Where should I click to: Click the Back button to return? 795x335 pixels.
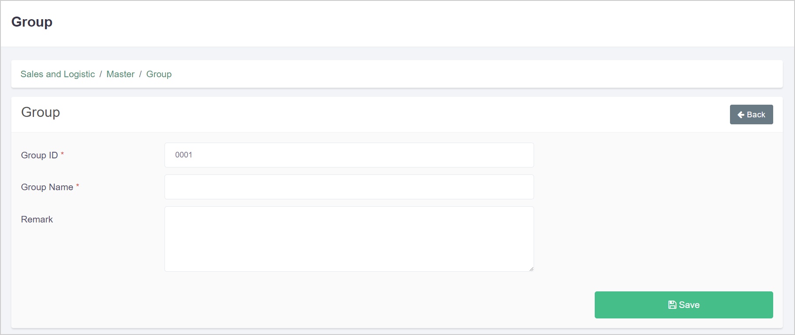[751, 114]
